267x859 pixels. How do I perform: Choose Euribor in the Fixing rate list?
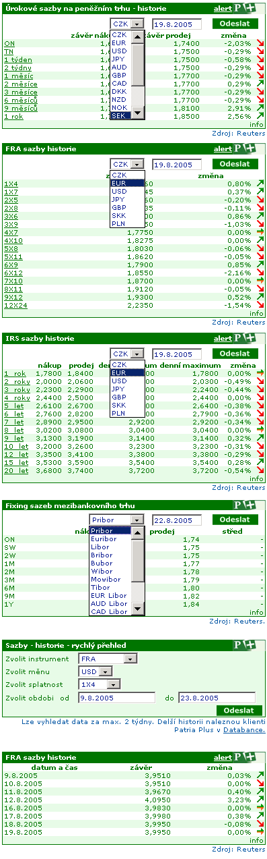coord(111,539)
